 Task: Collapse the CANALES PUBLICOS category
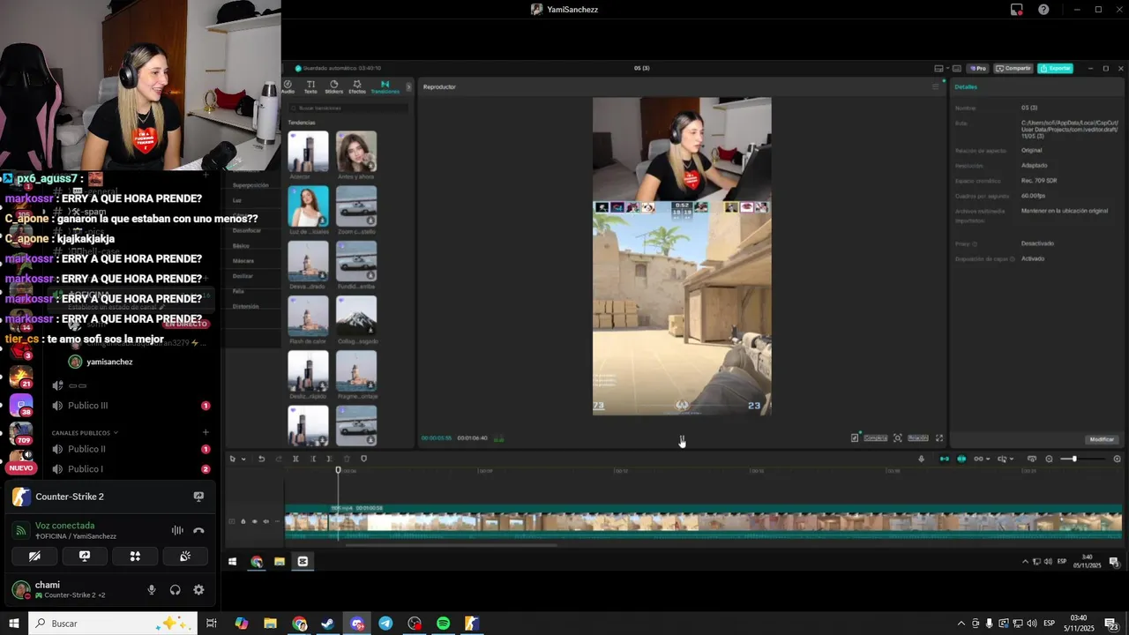coord(85,433)
